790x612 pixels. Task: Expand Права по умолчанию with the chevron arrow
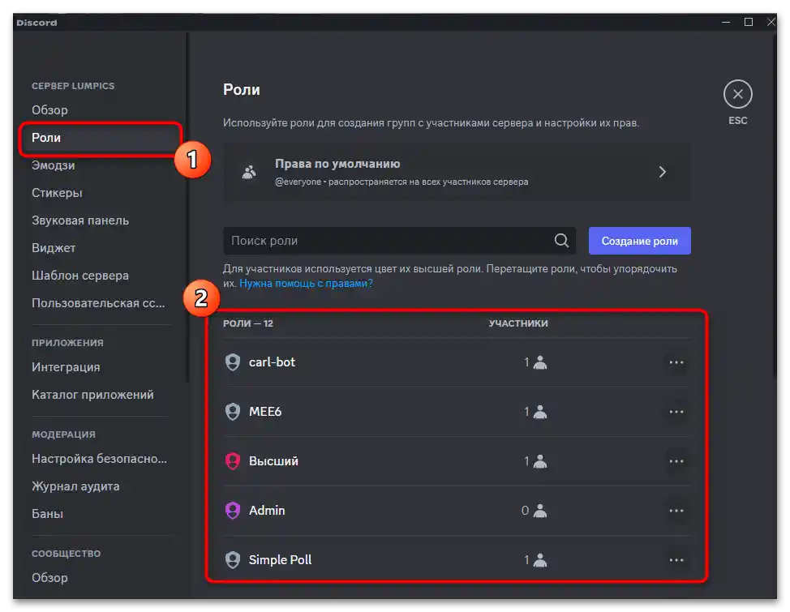pos(663,172)
